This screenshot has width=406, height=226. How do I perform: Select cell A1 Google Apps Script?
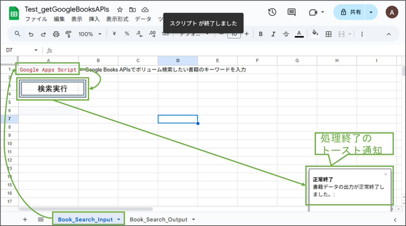point(48,70)
